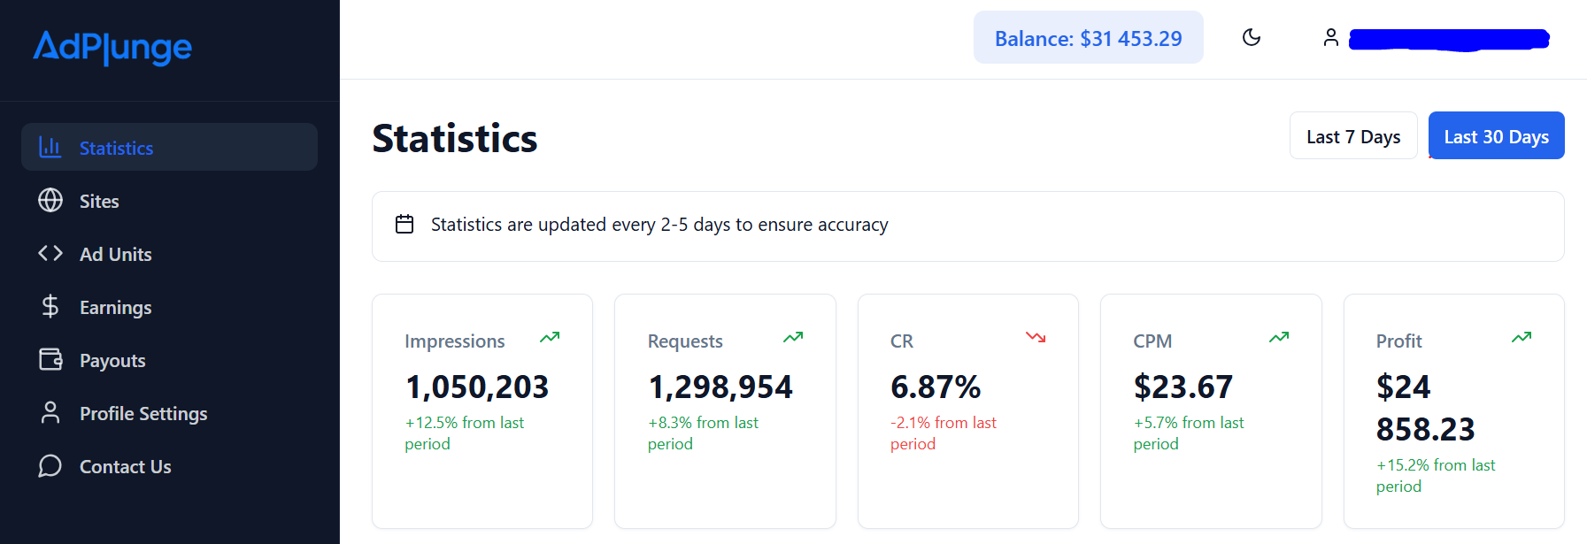Click the Sites globe icon
1587x544 pixels.
[50, 200]
